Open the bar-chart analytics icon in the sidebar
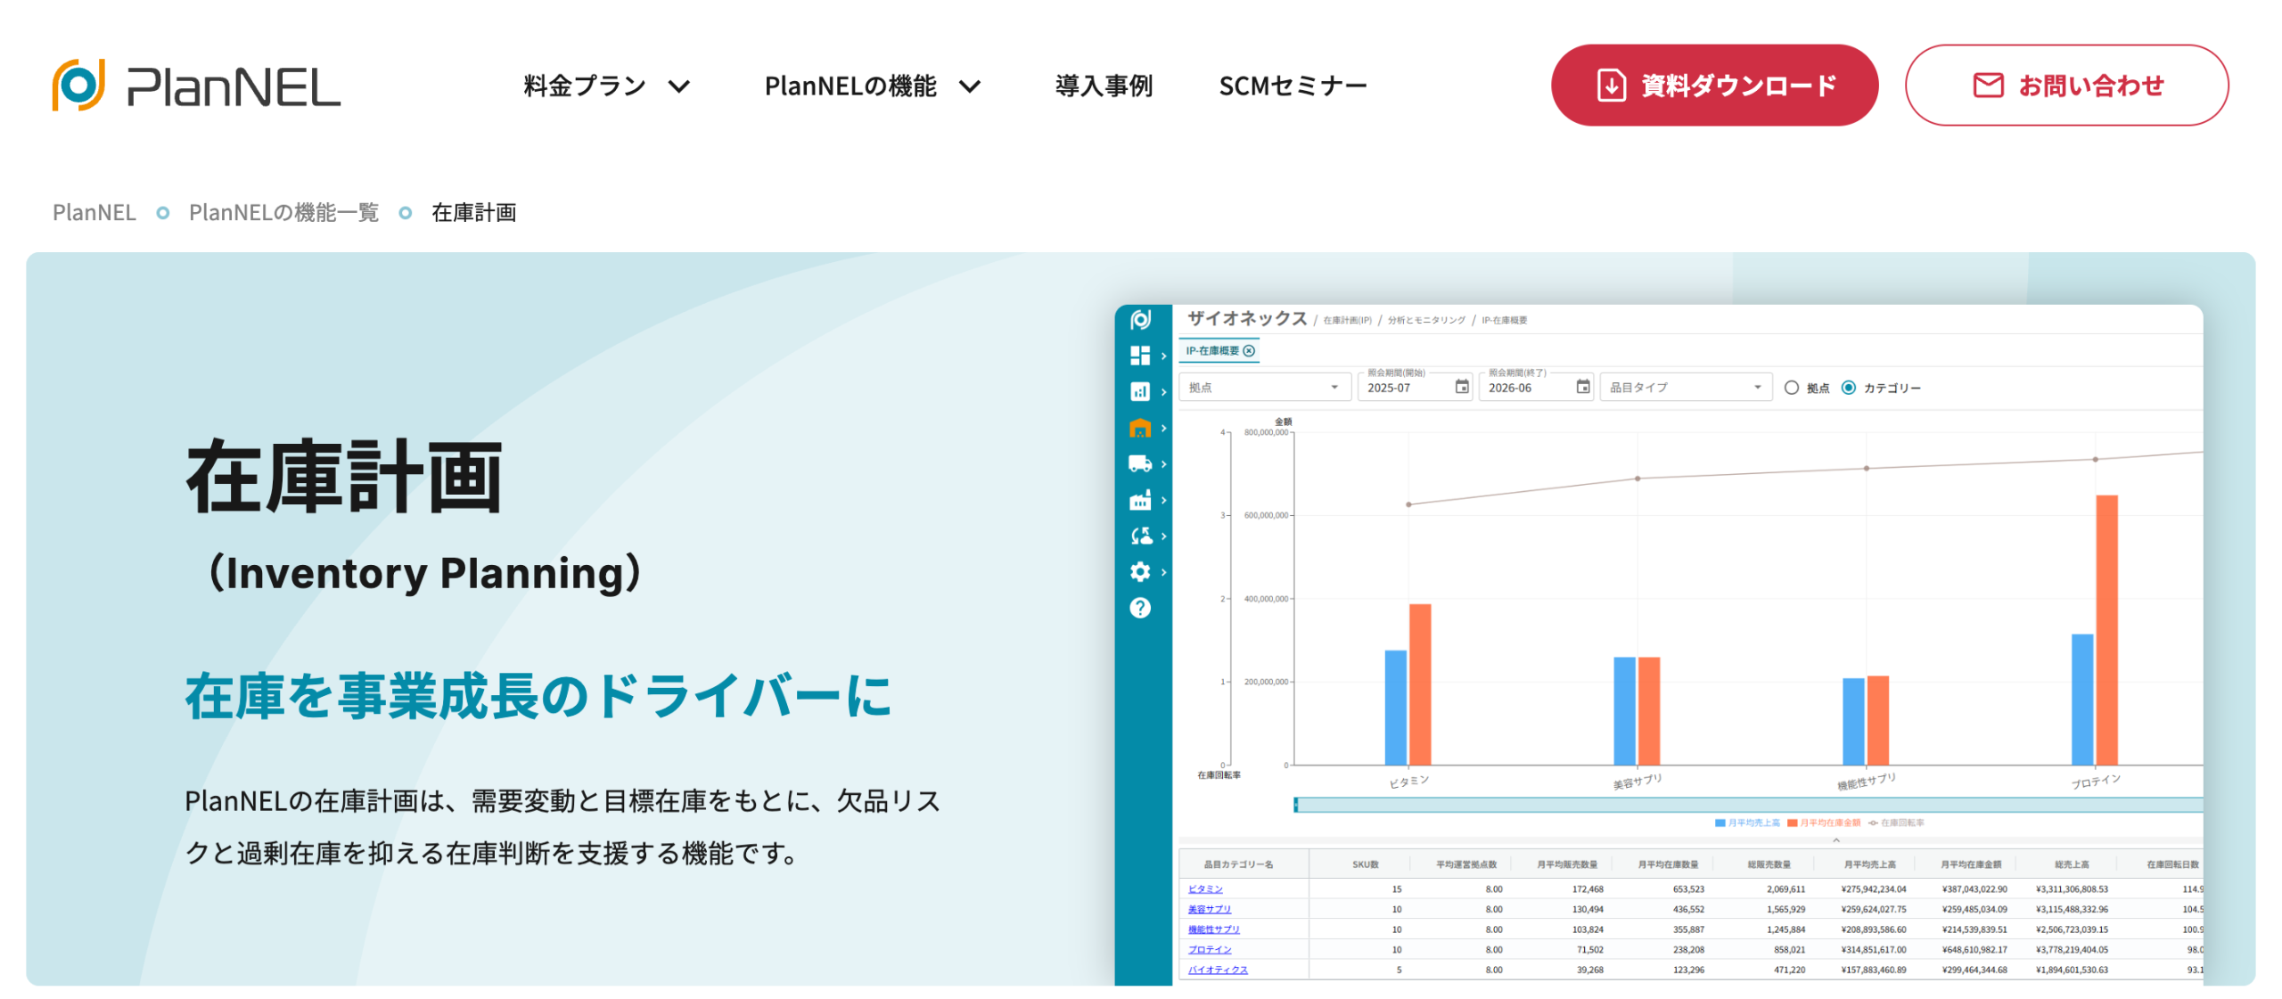 [1140, 391]
